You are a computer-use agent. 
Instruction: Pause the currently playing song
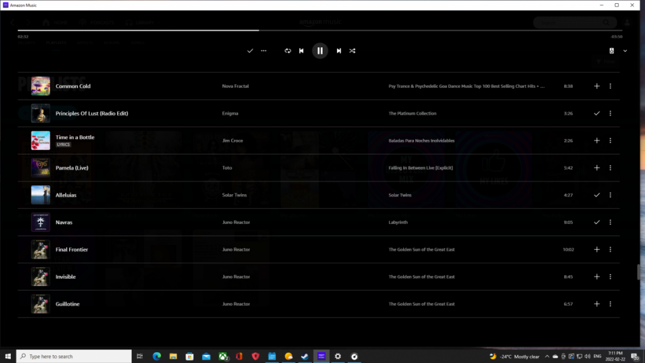coord(319,50)
